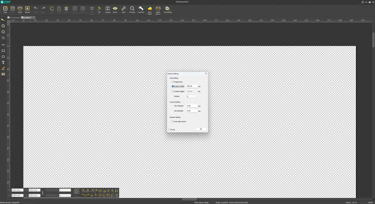Expand the Preview dropdown
This screenshot has height=204, width=375.
[132, 14]
